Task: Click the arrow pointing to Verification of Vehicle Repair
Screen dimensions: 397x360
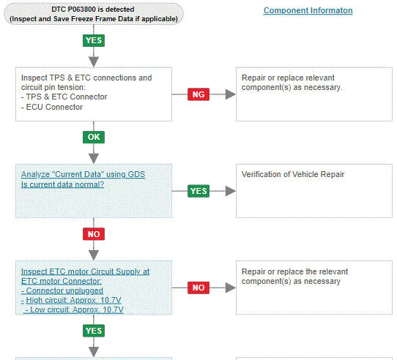Action: pos(231,191)
